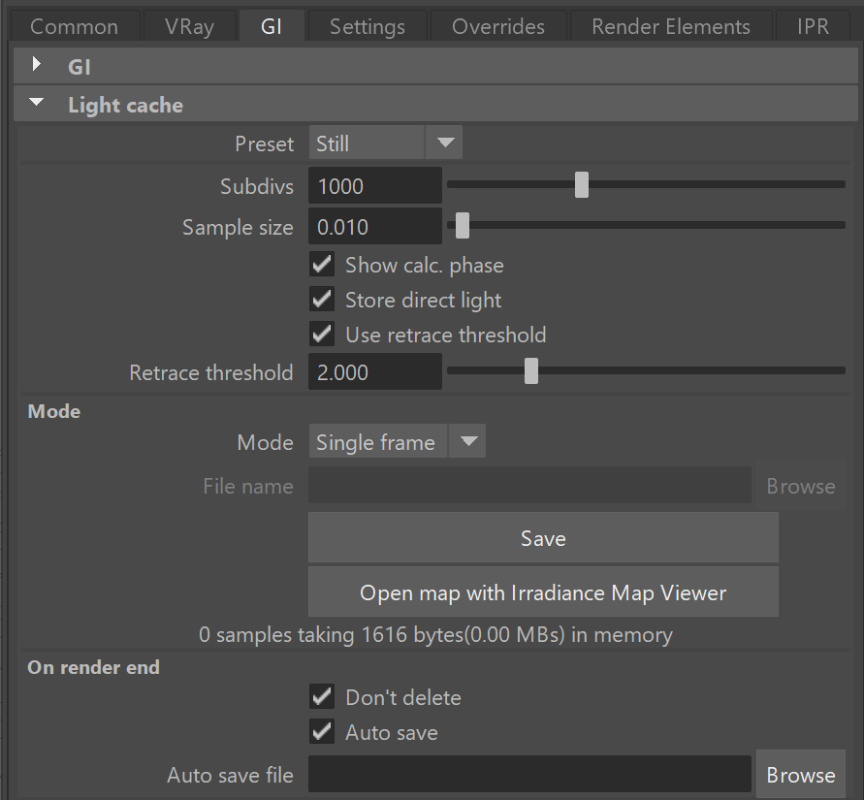Click the Subdivs slider handle
This screenshot has height=800, width=864.
click(582, 184)
